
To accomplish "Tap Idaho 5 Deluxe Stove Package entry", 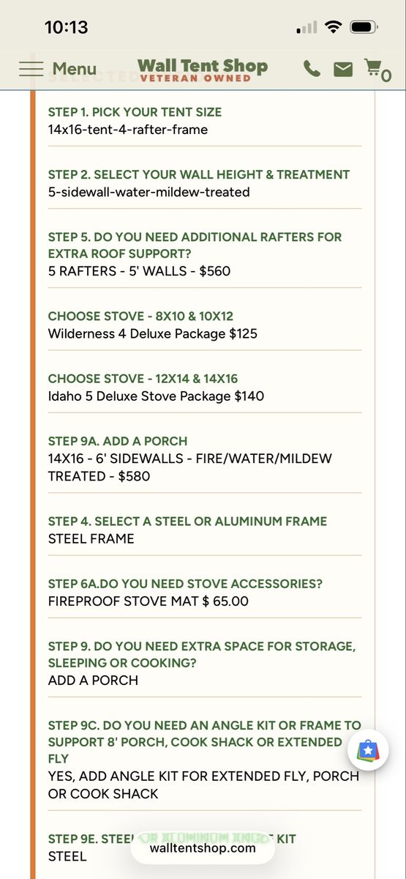I will (x=157, y=396).
